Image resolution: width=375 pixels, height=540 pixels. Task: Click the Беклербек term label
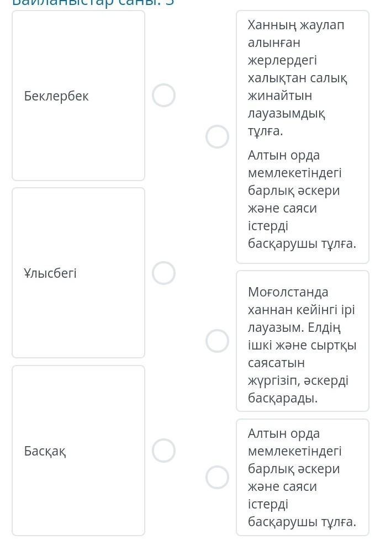click(x=56, y=96)
